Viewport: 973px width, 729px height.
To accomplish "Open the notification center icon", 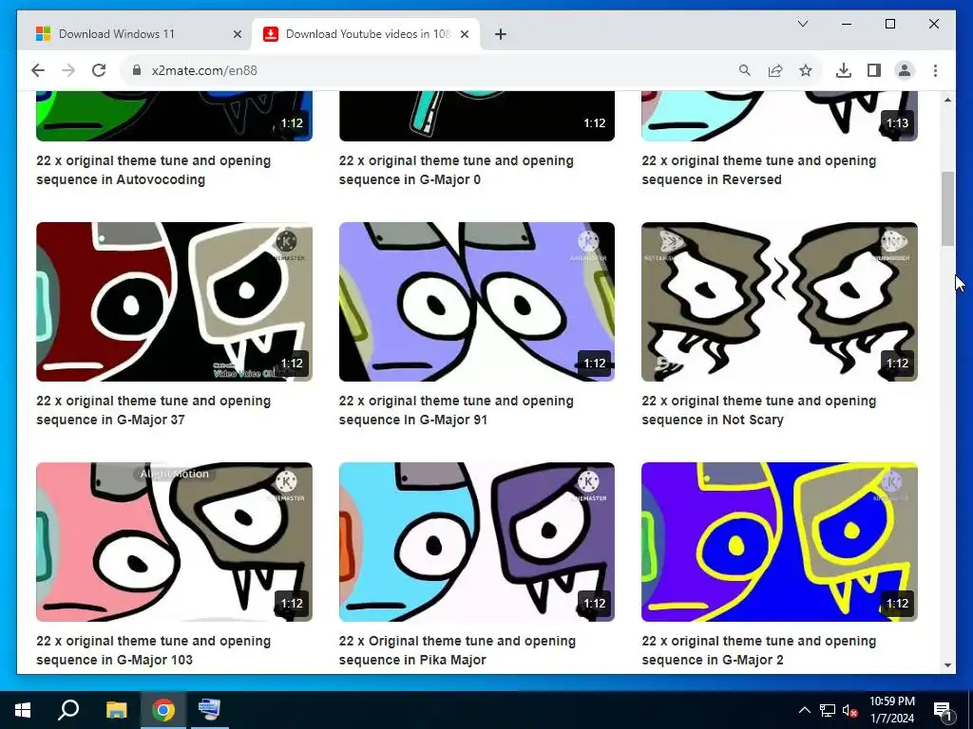I will 944,710.
